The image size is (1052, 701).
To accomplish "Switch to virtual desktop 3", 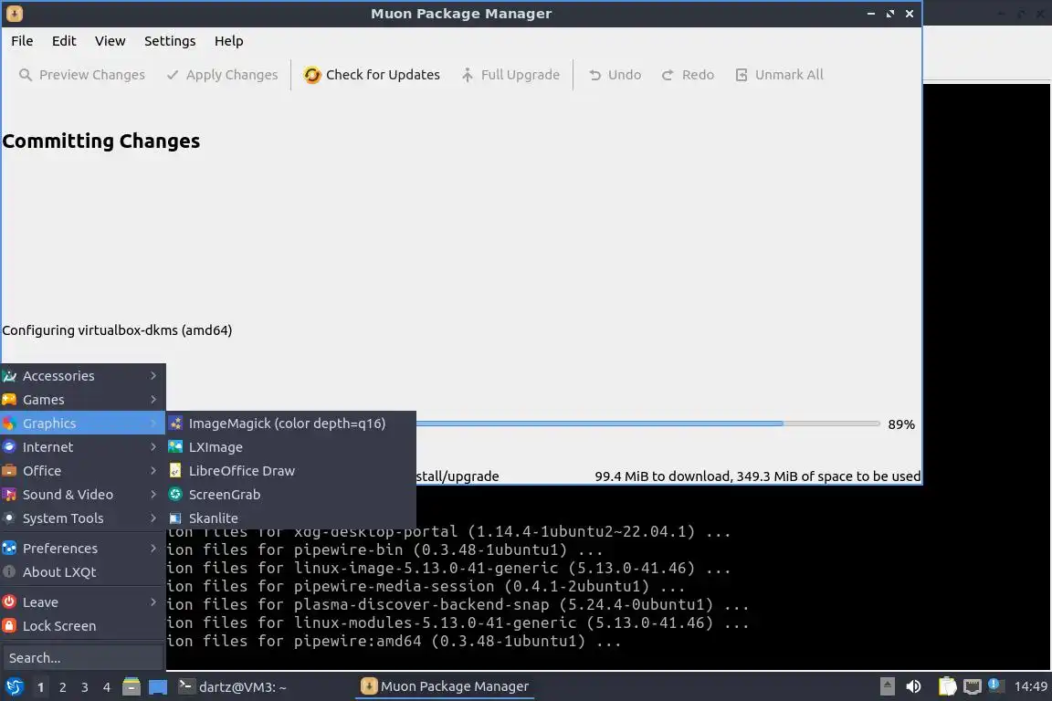I will [85, 687].
